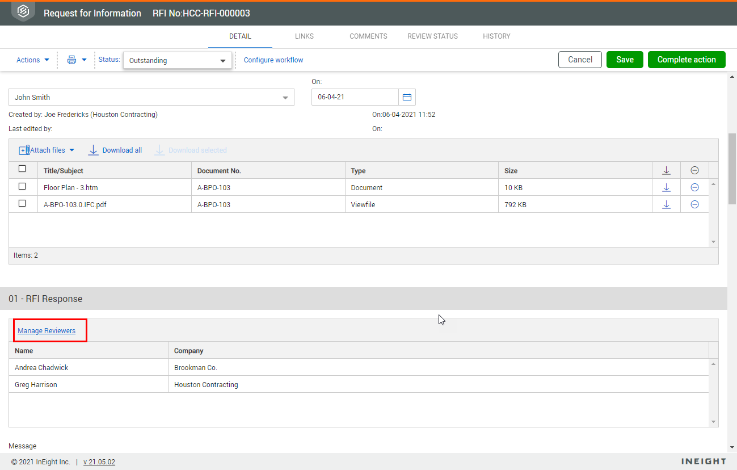Click the page vertical scrollbar thumb
This screenshot has height=470, width=737.
coord(732,169)
